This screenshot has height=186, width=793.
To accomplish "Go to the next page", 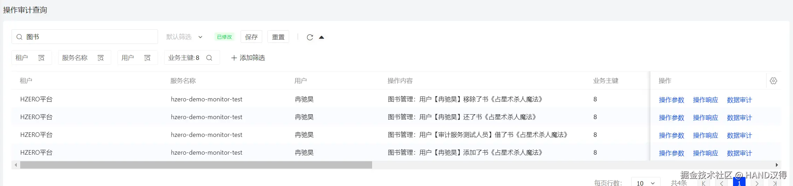I will [x=757, y=183].
